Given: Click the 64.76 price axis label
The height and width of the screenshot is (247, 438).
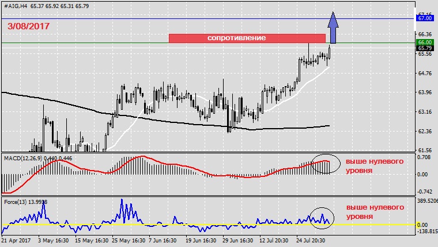Looking at the screenshot, I should click(425, 73).
